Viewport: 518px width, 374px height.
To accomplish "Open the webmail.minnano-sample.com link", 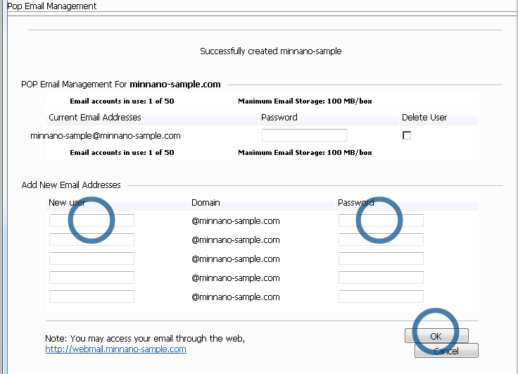I will tap(115, 349).
